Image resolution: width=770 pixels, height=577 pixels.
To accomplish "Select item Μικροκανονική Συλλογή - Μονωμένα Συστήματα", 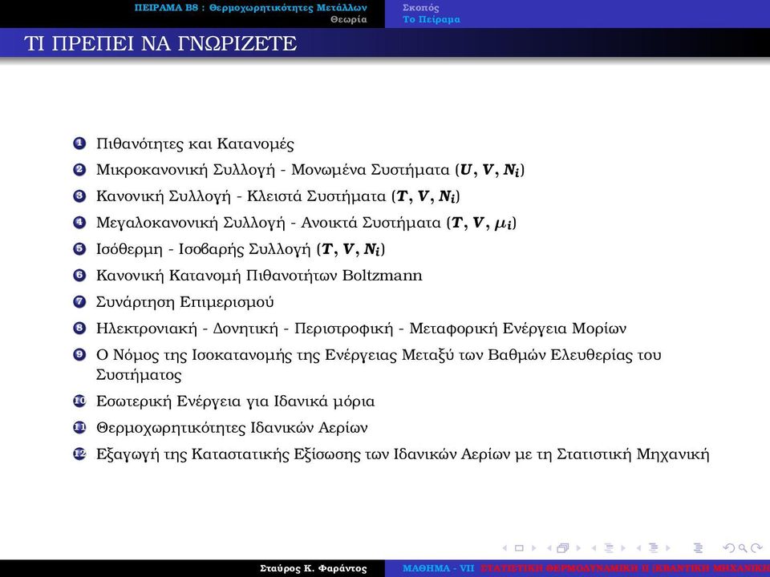I will tap(310, 170).
